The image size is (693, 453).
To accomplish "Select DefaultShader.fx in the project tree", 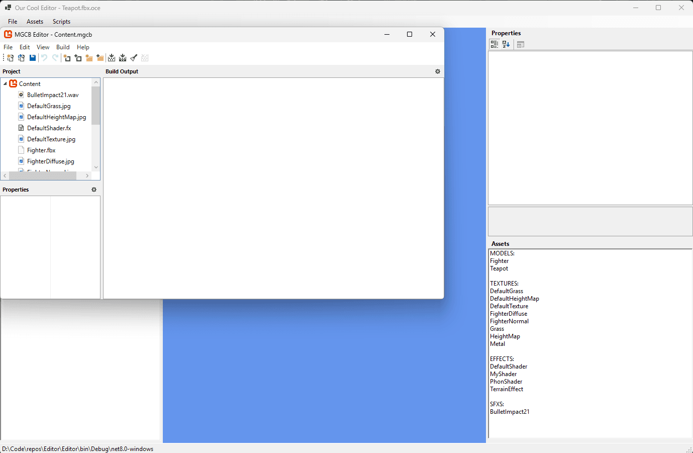I will click(x=49, y=128).
